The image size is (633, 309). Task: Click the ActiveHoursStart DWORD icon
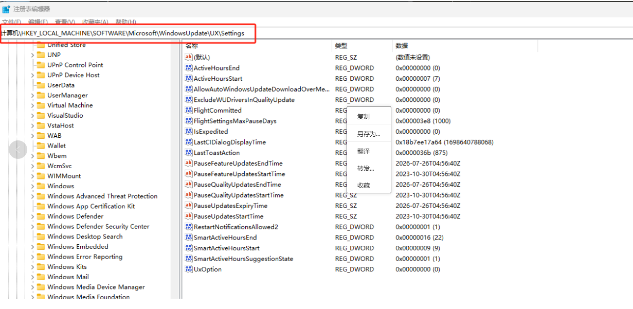pyautogui.click(x=189, y=79)
